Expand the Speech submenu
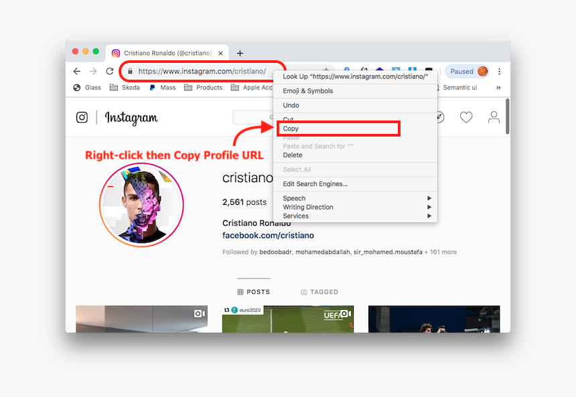Viewport: 576px width, 397px height. pyautogui.click(x=293, y=198)
